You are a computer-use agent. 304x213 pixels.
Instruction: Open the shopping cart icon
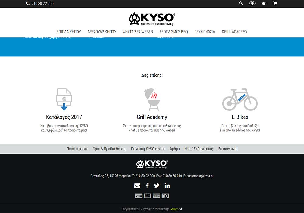coord(275,3)
